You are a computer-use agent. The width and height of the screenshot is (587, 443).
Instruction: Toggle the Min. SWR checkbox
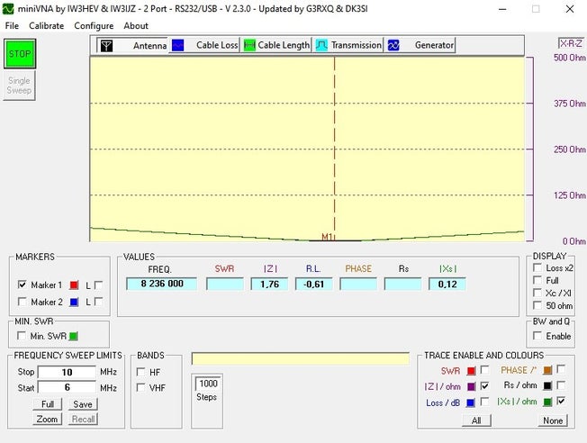click(23, 336)
